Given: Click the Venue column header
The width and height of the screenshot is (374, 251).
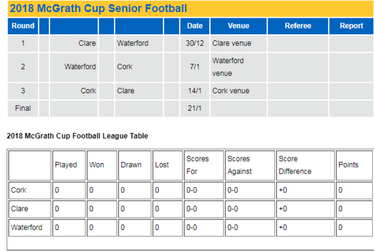Looking at the screenshot, I should [238, 26].
